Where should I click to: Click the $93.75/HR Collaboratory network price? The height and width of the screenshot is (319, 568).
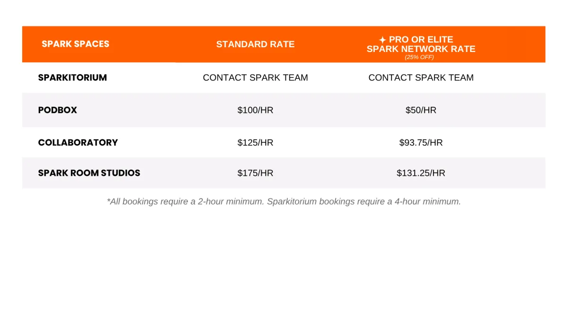pyautogui.click(x=421, y=143)
